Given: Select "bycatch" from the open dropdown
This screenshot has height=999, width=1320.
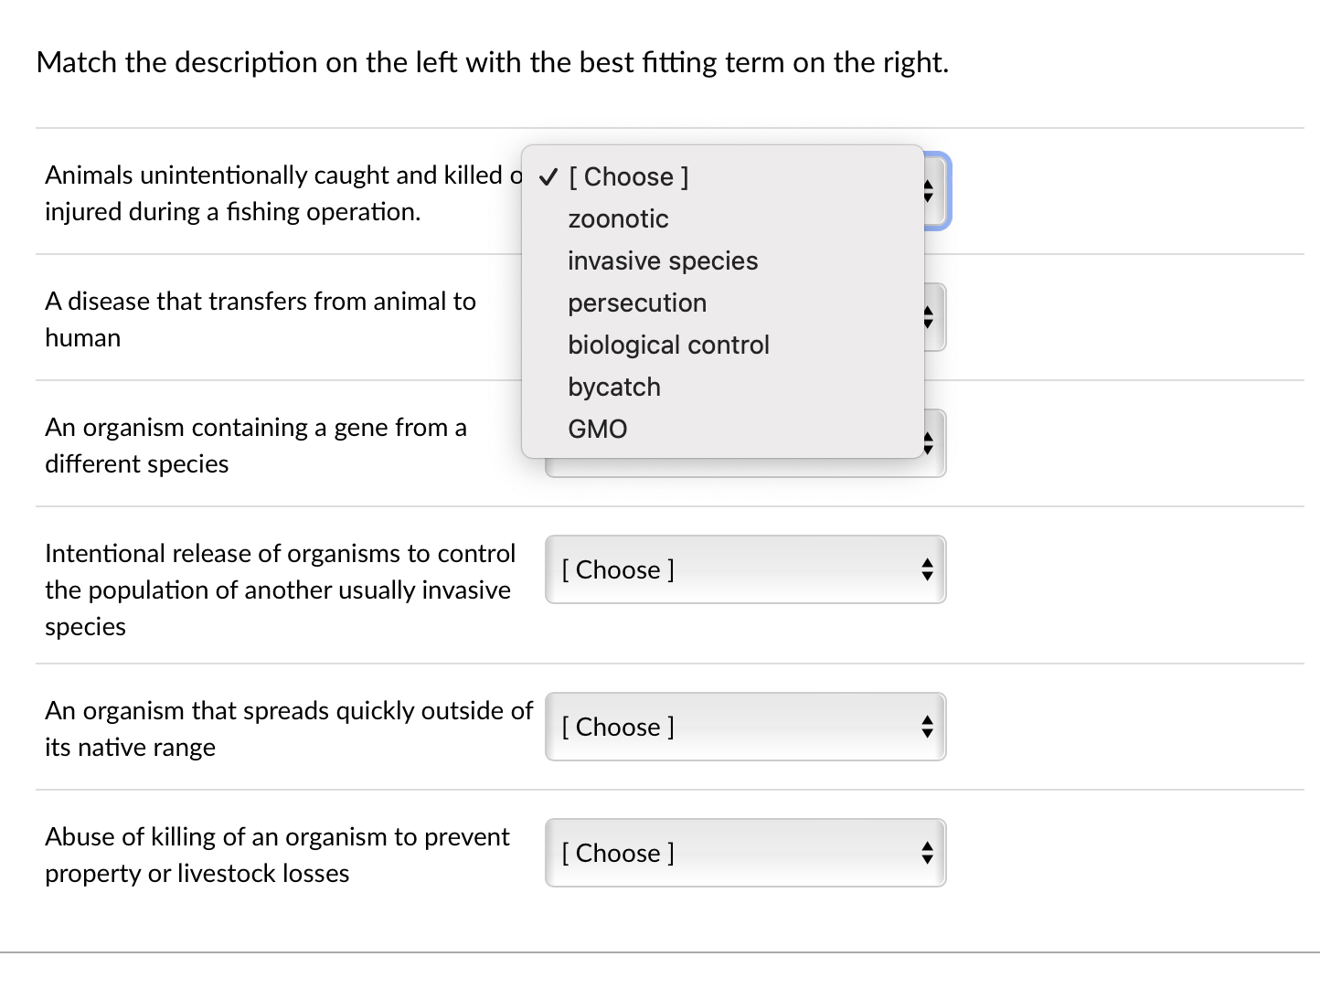Looking at the screenshot, I should click(613, 387).
